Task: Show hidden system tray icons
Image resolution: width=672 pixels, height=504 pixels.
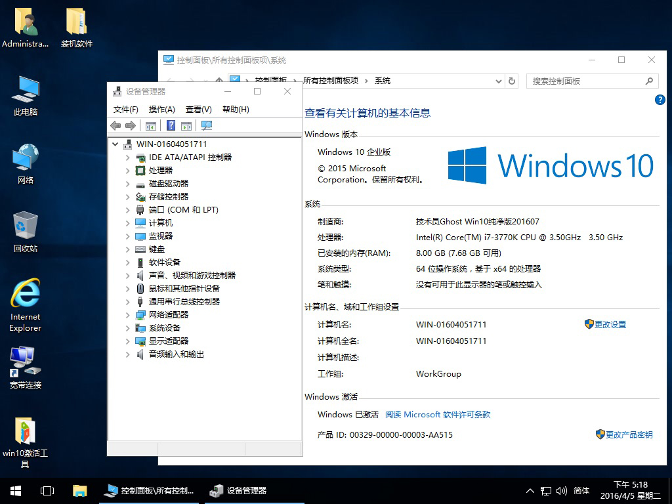Action: [530, 491]
